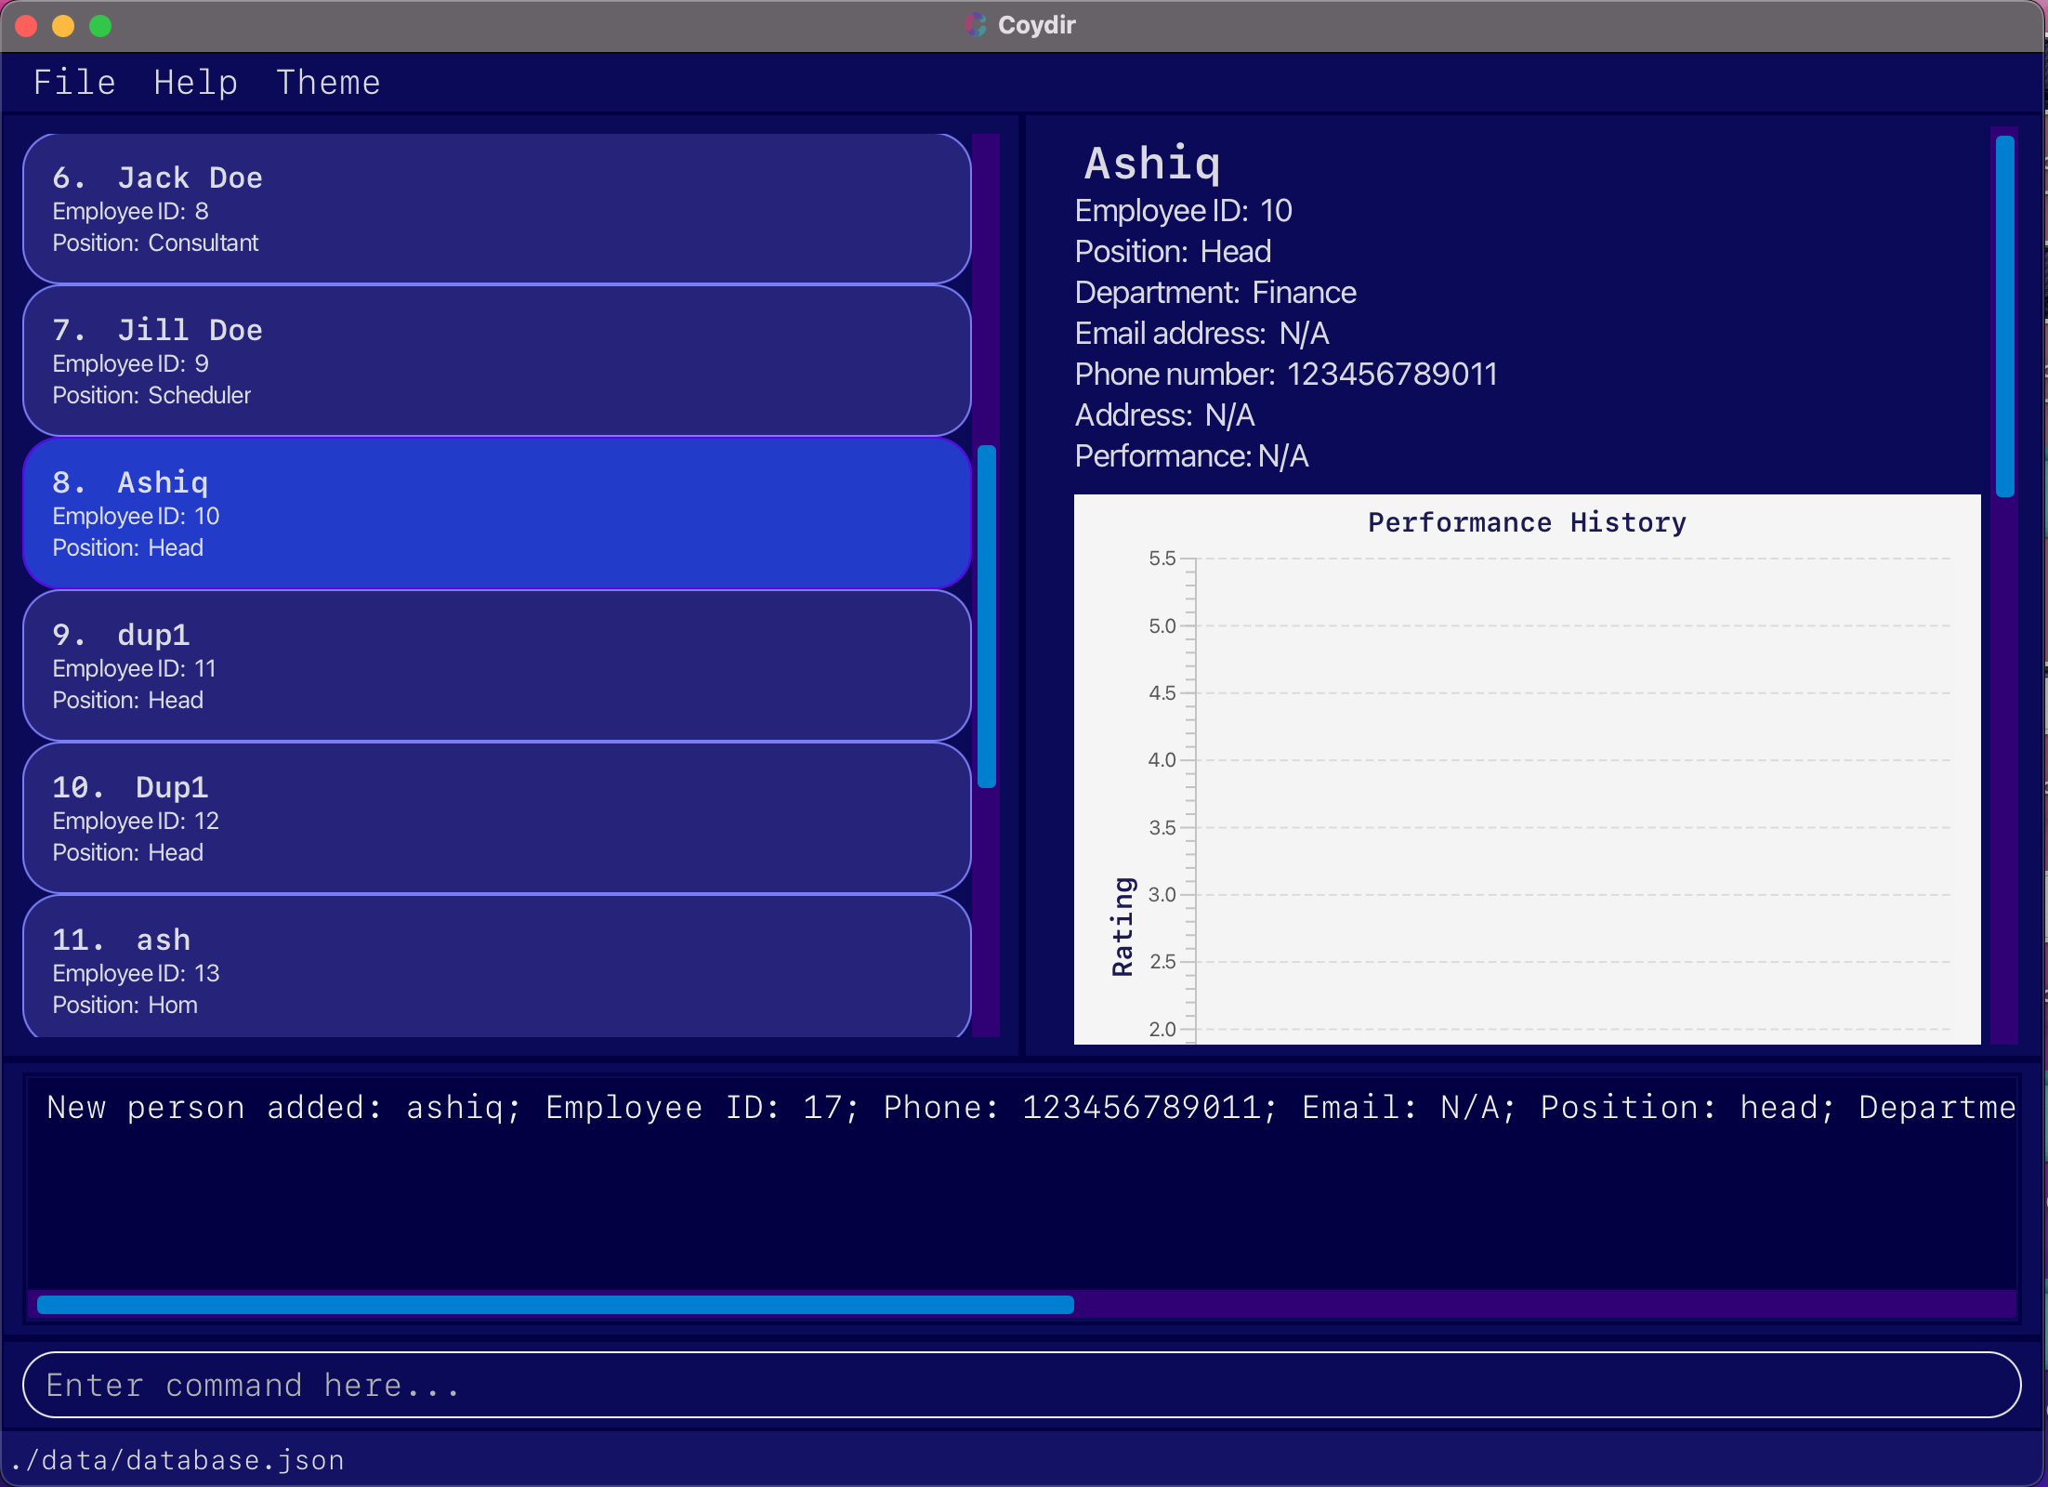This screenshot has width=2048, height=1487.
Task: Click the Coydir app icon in title bar
Action: (975, 25)
